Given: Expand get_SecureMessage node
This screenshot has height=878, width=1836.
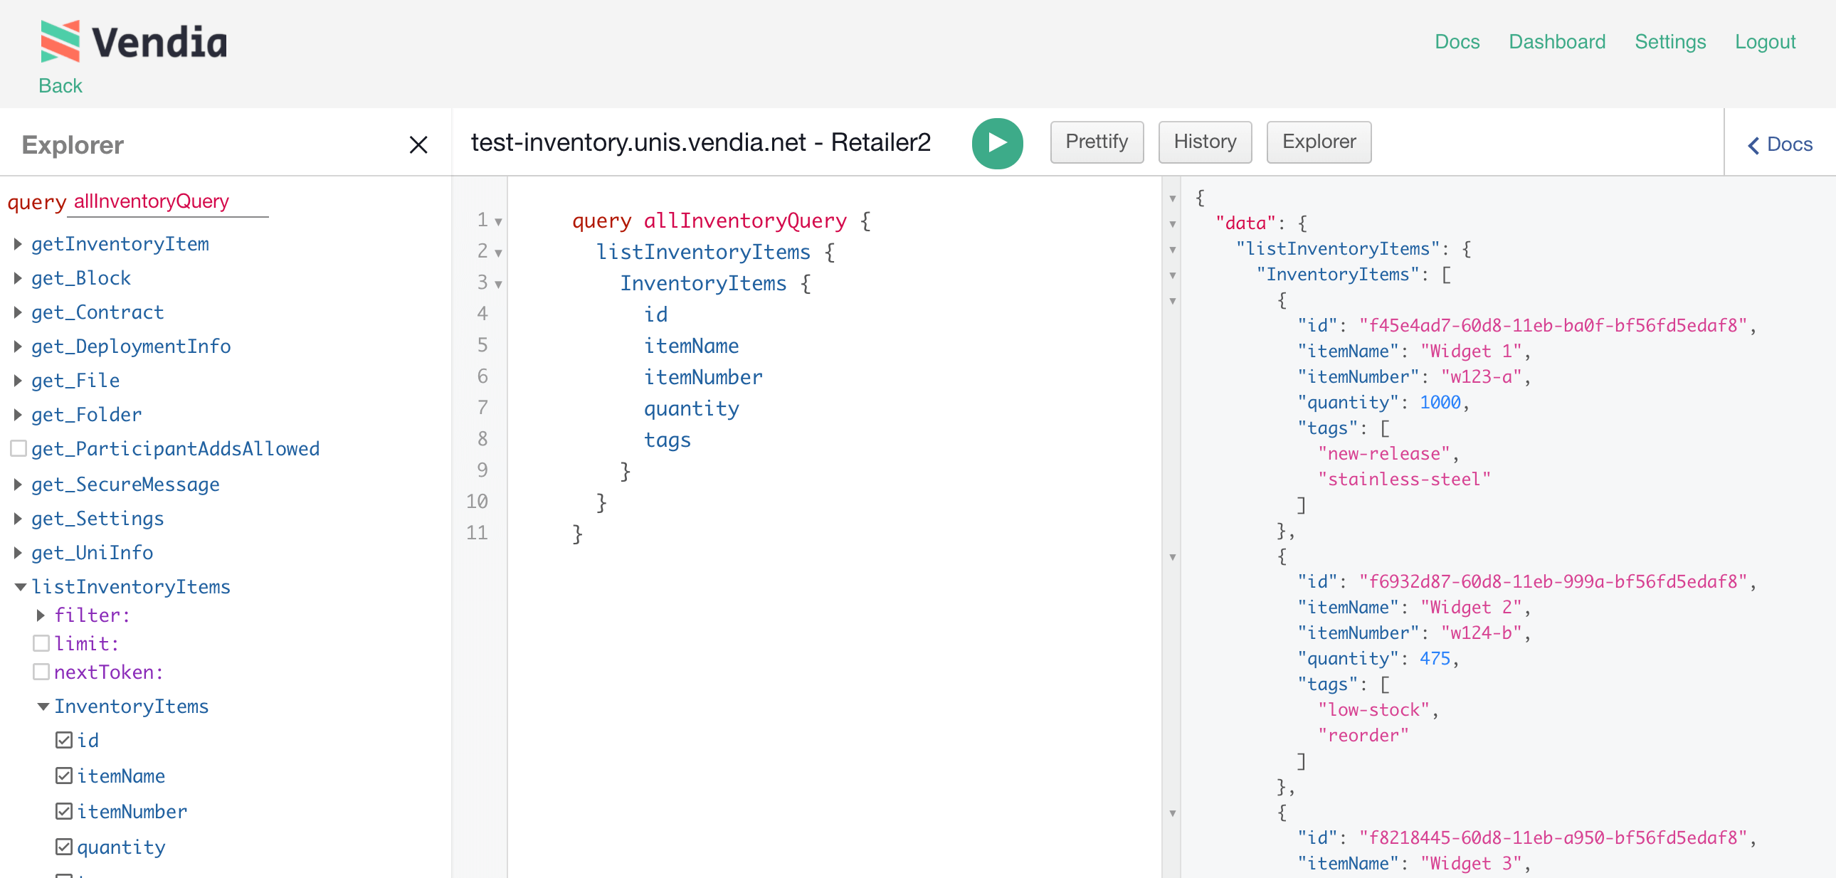Looking at the screenshot, I should point(18,485).
